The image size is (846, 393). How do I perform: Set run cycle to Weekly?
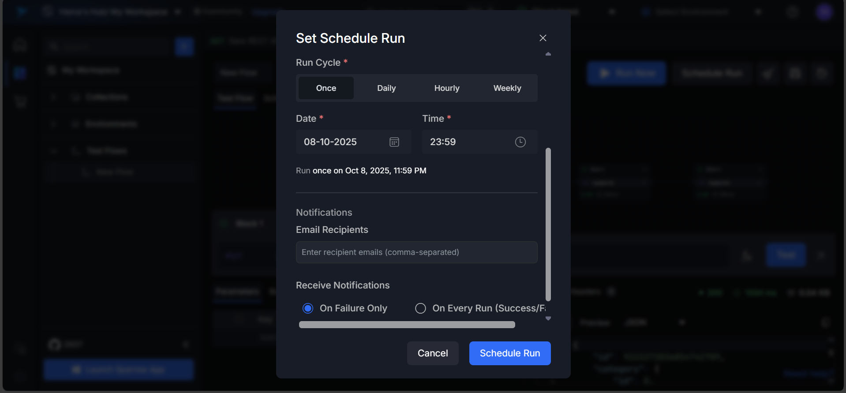pos(507,88)
